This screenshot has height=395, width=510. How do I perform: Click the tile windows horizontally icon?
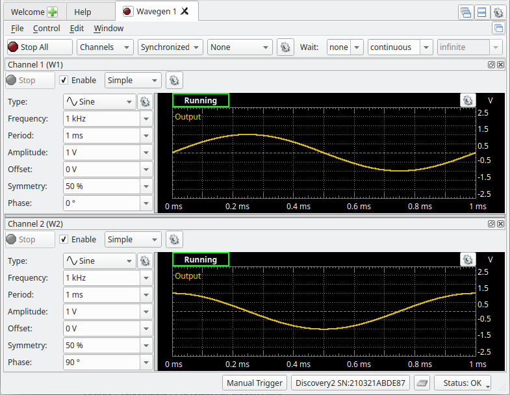click(x=481, y=13)
